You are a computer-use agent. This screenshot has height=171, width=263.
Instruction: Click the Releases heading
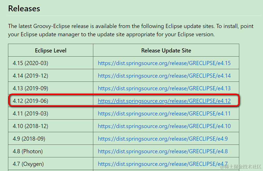[x=24, y=8]
